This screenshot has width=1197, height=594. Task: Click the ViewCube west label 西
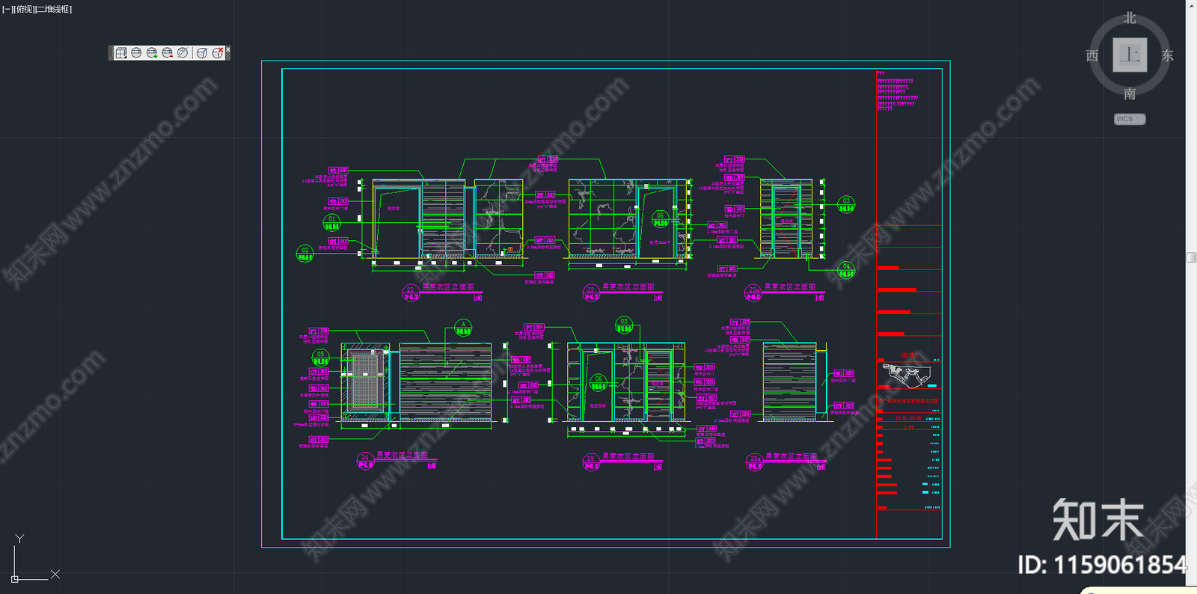[x=1092, y=55]
